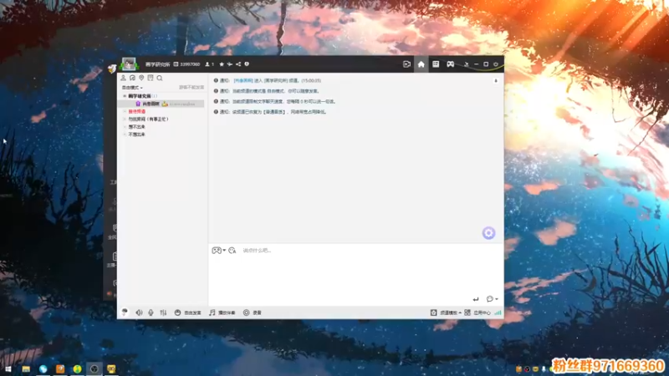Toggle the favorite star for this channel

[222, 64]
